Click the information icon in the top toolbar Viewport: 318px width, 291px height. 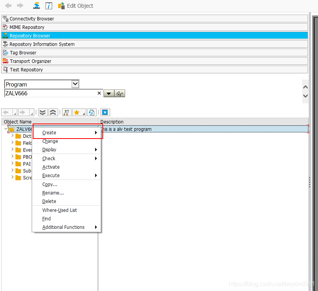49,5
